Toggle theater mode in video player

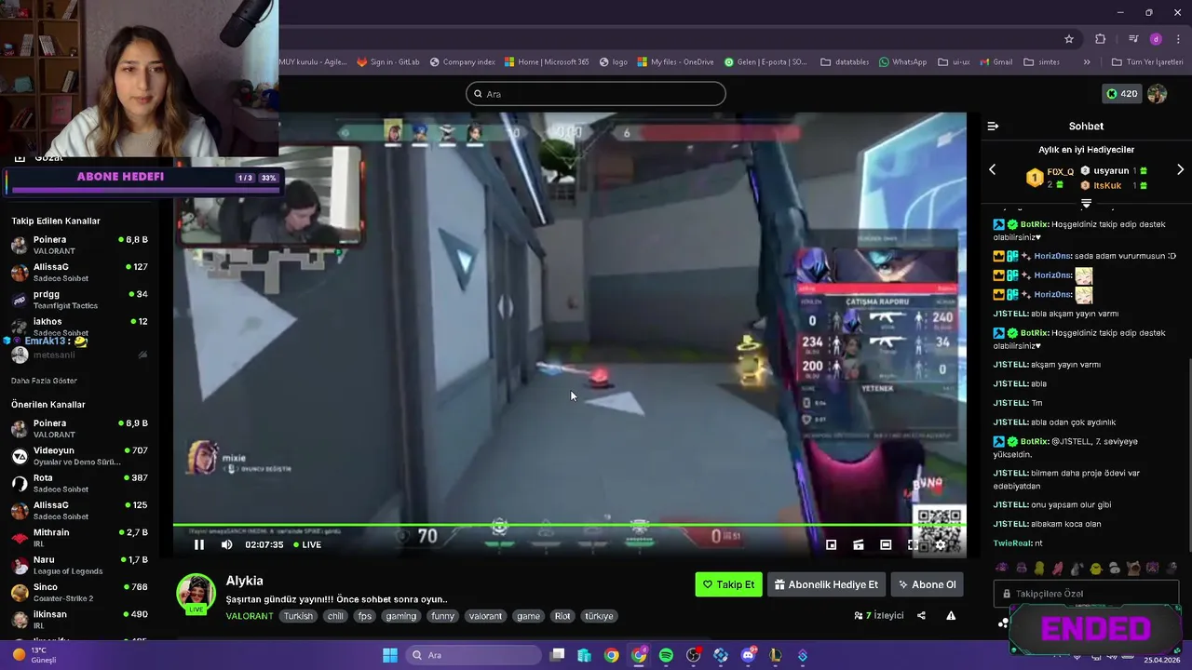pyautogui.click(x=886, y=545)
